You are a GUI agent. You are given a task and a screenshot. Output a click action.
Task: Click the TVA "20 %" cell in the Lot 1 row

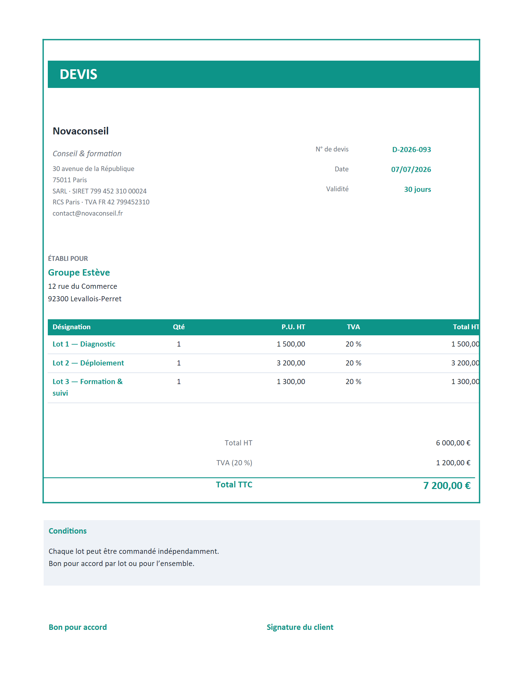point(353,344)
